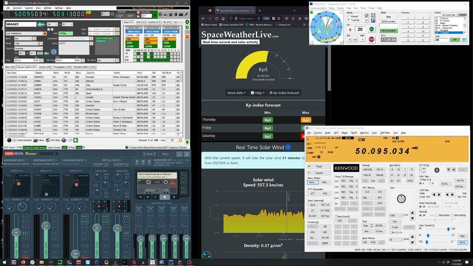This screenshot has width=473, height=266.
Task: Open the gear settings beside Log4OM frequency display
Action: [112, 14]
